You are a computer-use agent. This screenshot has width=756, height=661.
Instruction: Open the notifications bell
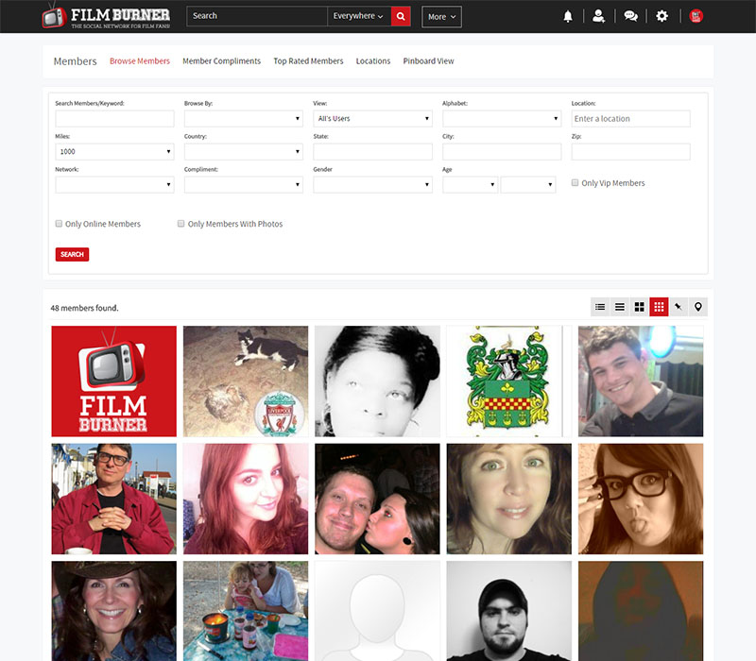[568, 16]
